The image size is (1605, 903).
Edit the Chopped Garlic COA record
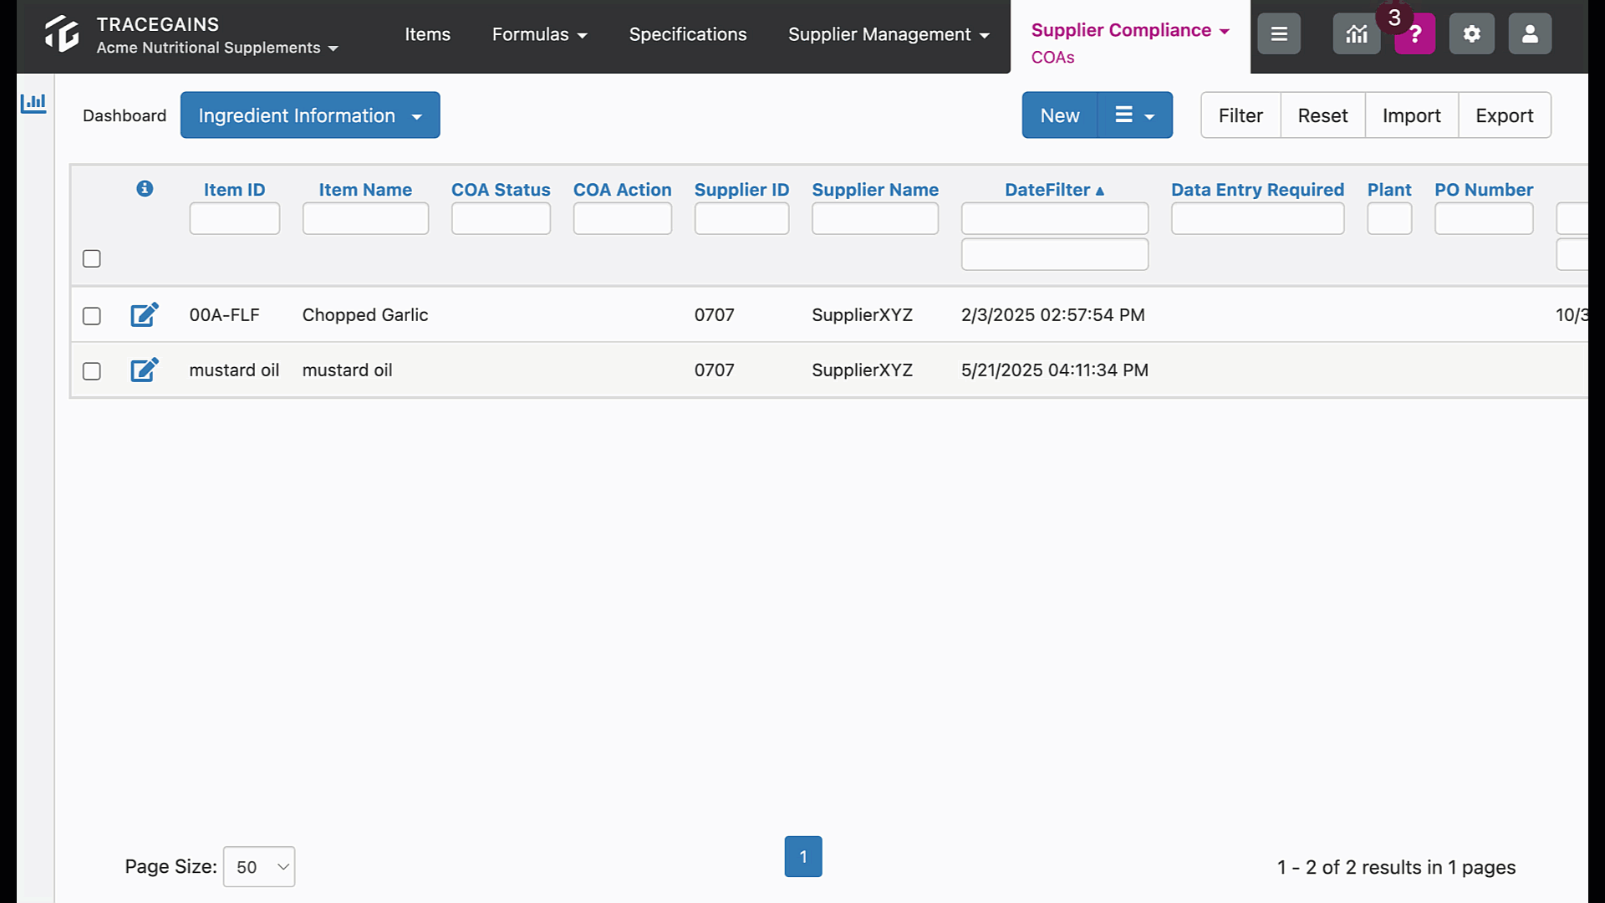[144, 314]
